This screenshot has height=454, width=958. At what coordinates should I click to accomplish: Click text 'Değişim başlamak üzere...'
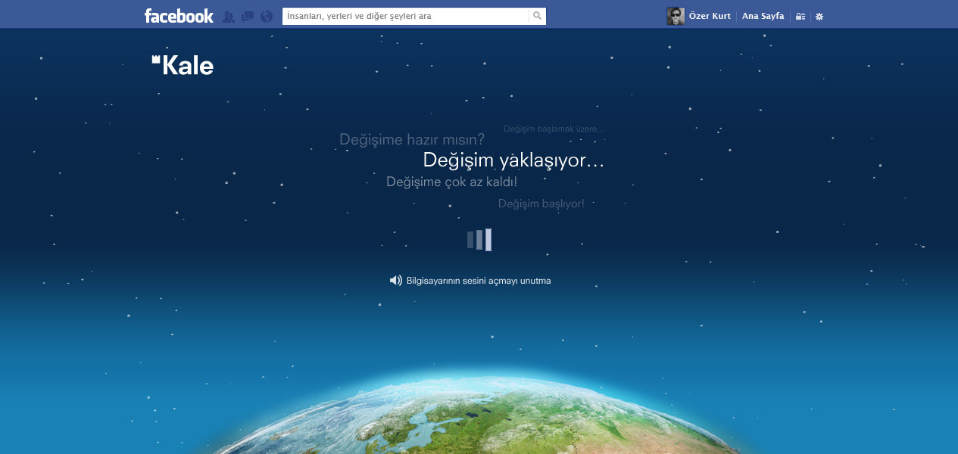[554, 129]
